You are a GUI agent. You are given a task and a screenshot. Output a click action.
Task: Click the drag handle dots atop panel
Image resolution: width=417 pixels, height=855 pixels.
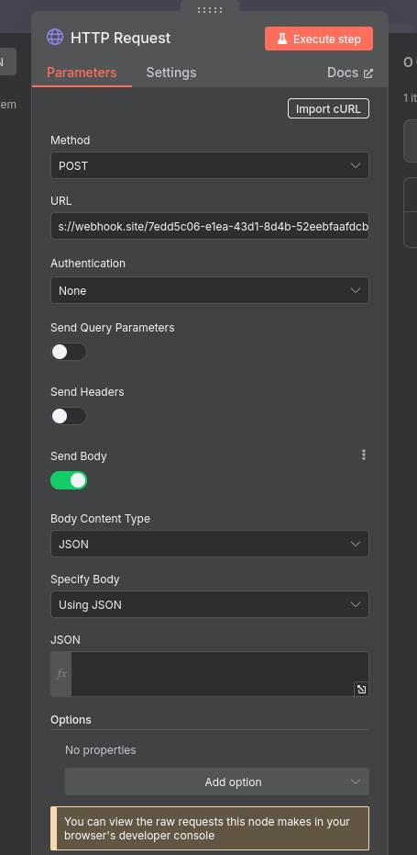click(x=210, y=10)
